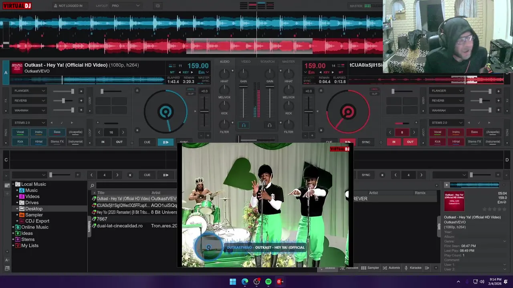
Task: Click the Sampler folder icon in tree
Action: click(x=22, y=215)
